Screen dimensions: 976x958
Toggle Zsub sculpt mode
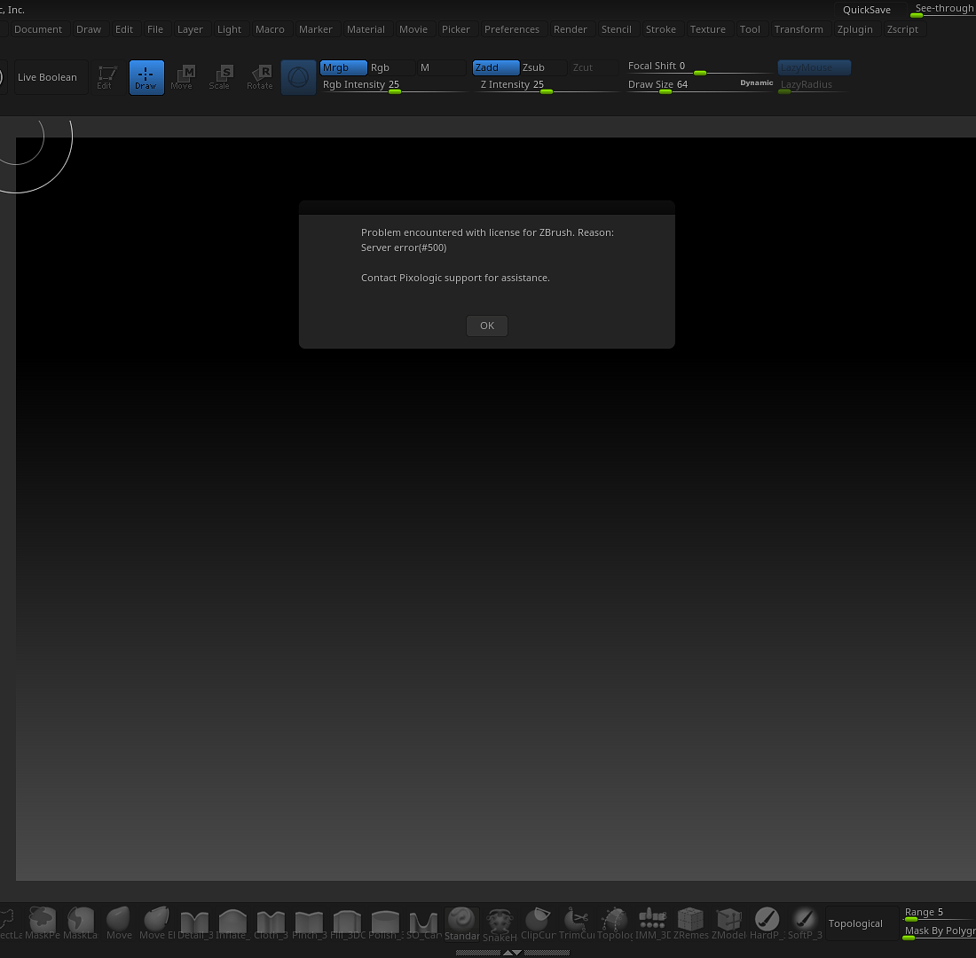click(543, 67)
